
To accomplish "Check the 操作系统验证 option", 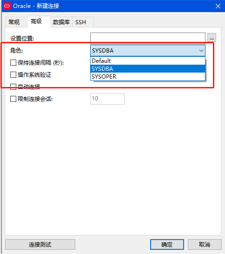I will tap(13, 75).
